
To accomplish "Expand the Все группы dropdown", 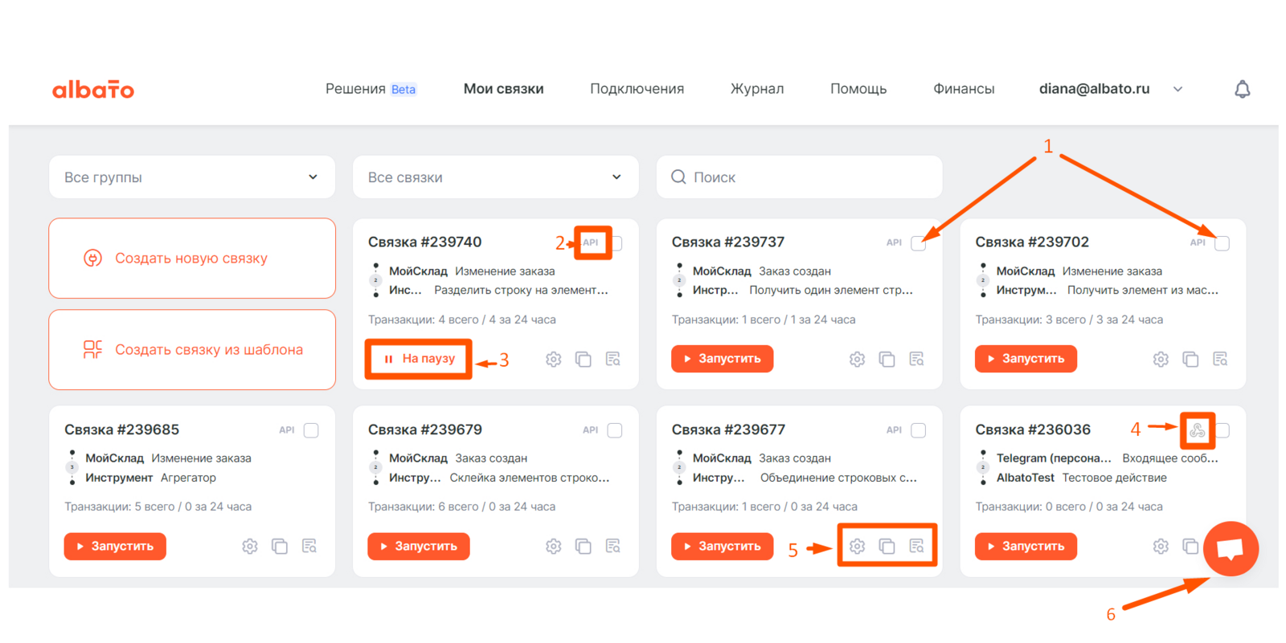I will [191, 177].
